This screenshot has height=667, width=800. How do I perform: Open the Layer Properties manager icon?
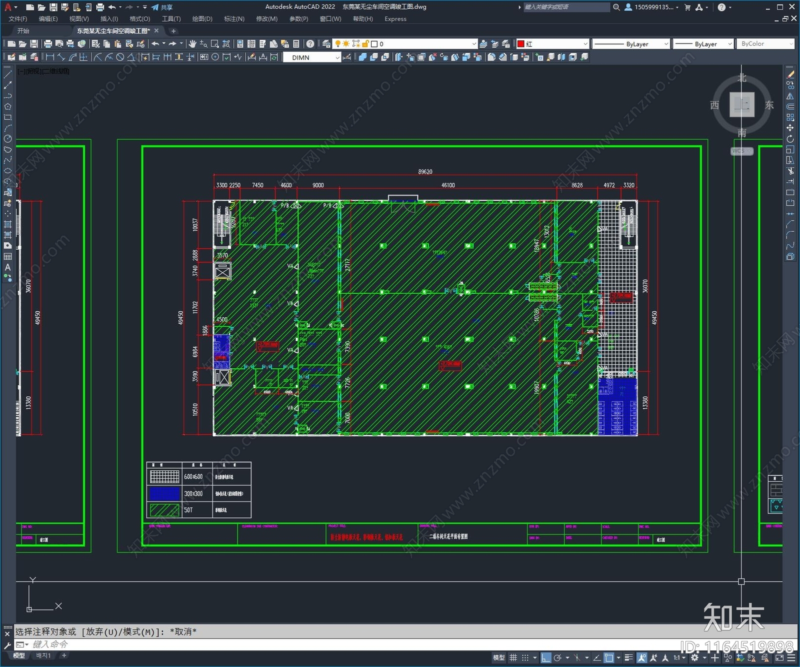326,44
